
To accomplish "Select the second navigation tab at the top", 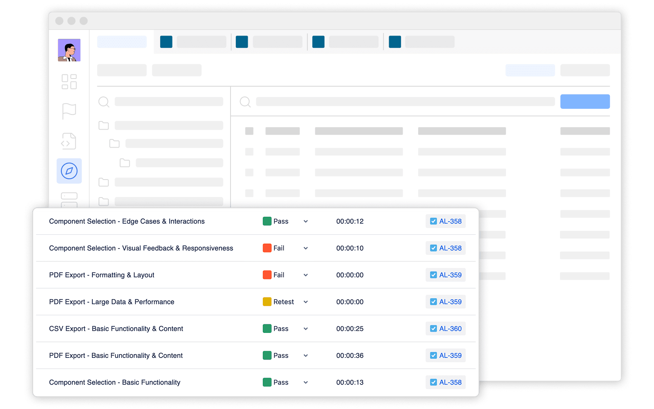I will (192, 41).
